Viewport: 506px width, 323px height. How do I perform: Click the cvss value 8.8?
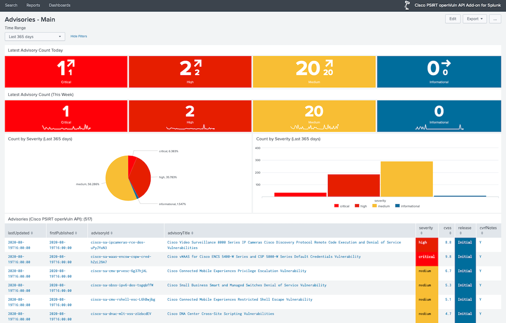tap(448, 242)
